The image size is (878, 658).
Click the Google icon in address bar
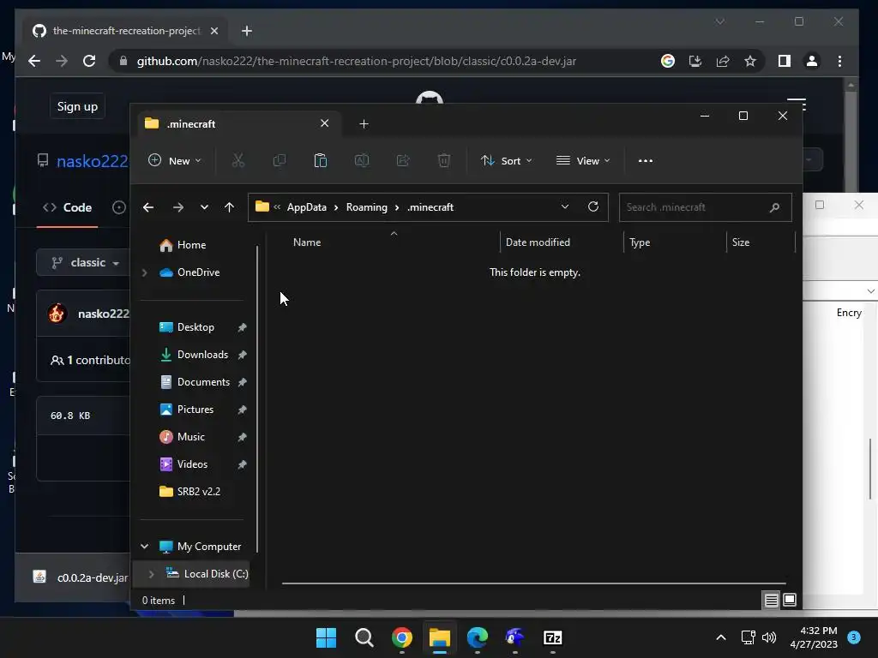tap(667, 61)
